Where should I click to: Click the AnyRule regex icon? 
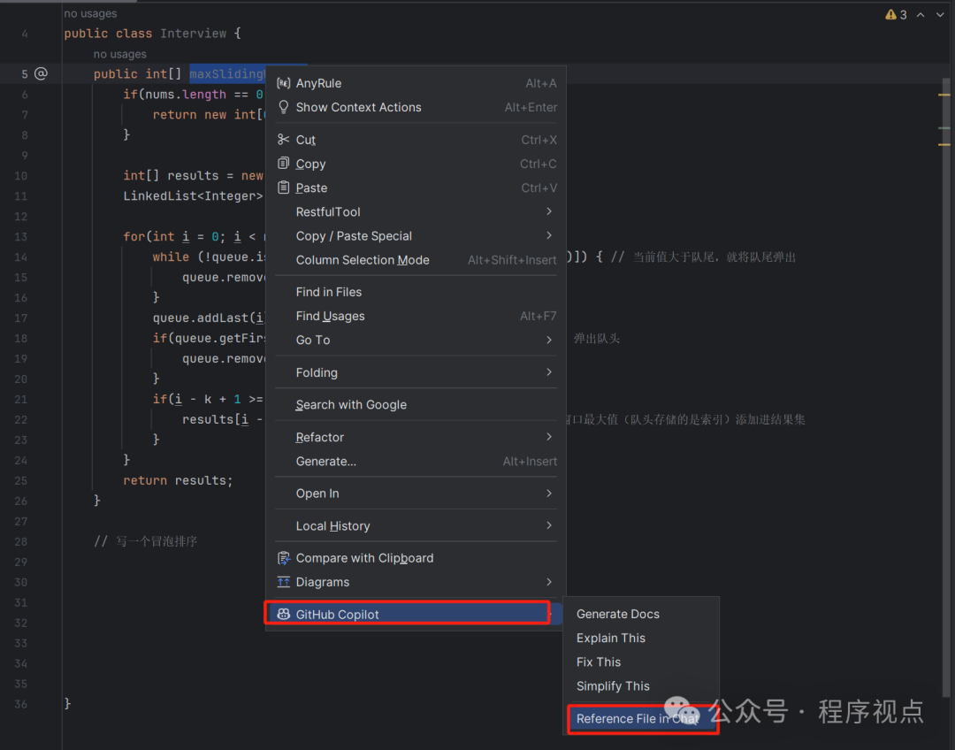click(x=283, y=83)
